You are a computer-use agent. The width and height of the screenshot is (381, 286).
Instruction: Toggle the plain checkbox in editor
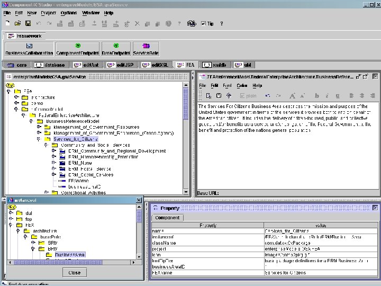[x=242, y=96]
